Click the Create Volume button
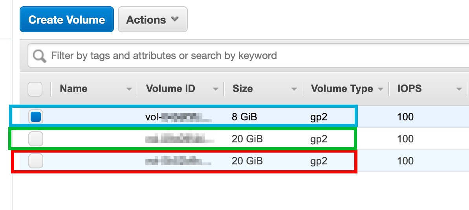Screen dimensions: 469x210 pyautogui.click(x=67, y=19)
